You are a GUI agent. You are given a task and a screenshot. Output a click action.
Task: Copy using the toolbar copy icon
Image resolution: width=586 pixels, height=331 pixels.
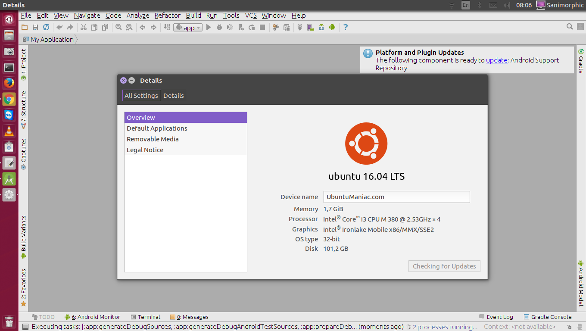94,27
